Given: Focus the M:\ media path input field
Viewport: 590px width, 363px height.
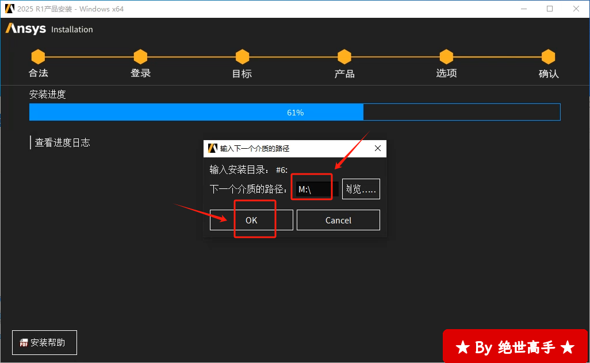Looking at the screenshot, I should coord(313,189).
